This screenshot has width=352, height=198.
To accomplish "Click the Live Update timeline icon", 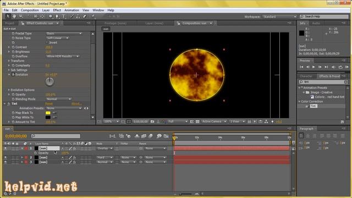I will point(121,136).
